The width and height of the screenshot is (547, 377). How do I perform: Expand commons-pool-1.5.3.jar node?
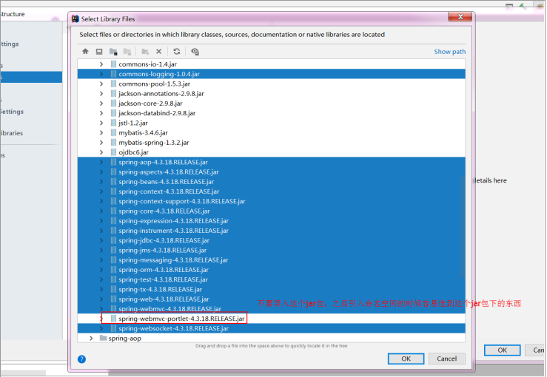click(x=101, y=84)
